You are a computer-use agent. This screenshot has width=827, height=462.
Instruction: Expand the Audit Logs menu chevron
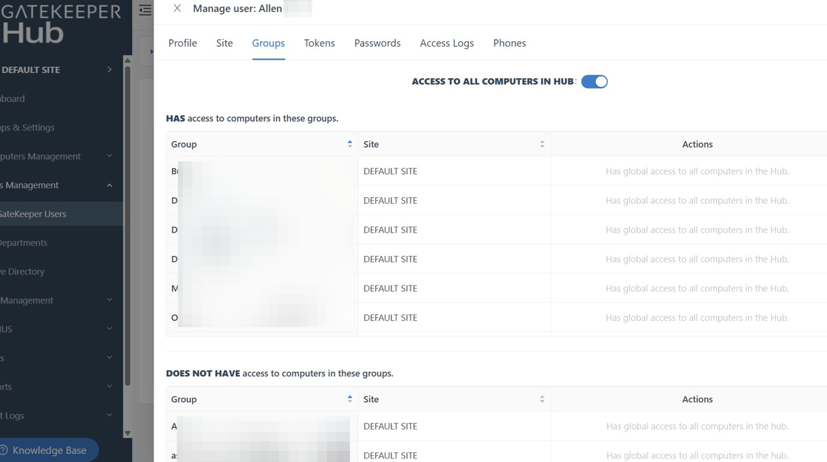[109, 416]
